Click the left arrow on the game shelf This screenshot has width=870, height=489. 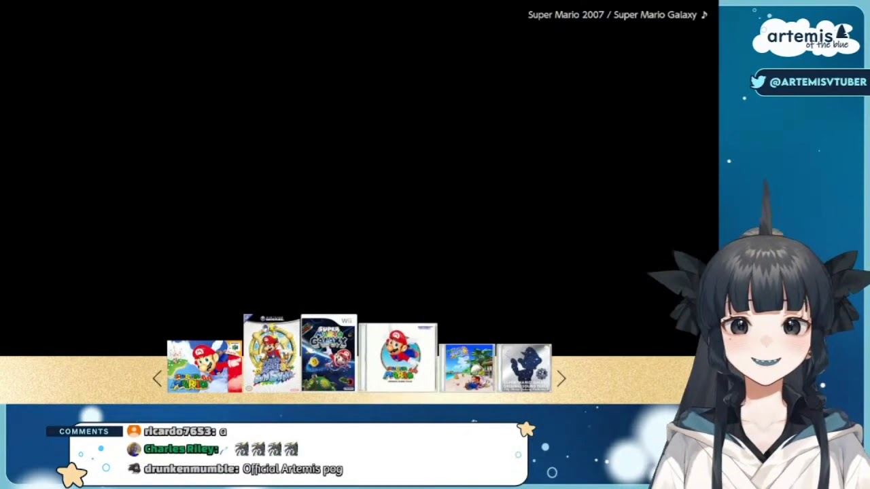pyautogui.click(x=157, y=379)
